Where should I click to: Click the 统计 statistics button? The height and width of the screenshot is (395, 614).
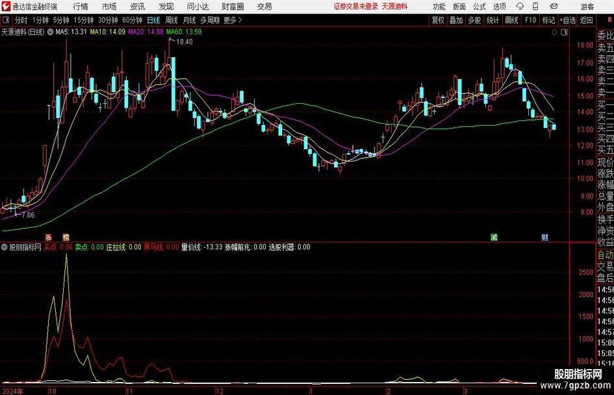492,20
